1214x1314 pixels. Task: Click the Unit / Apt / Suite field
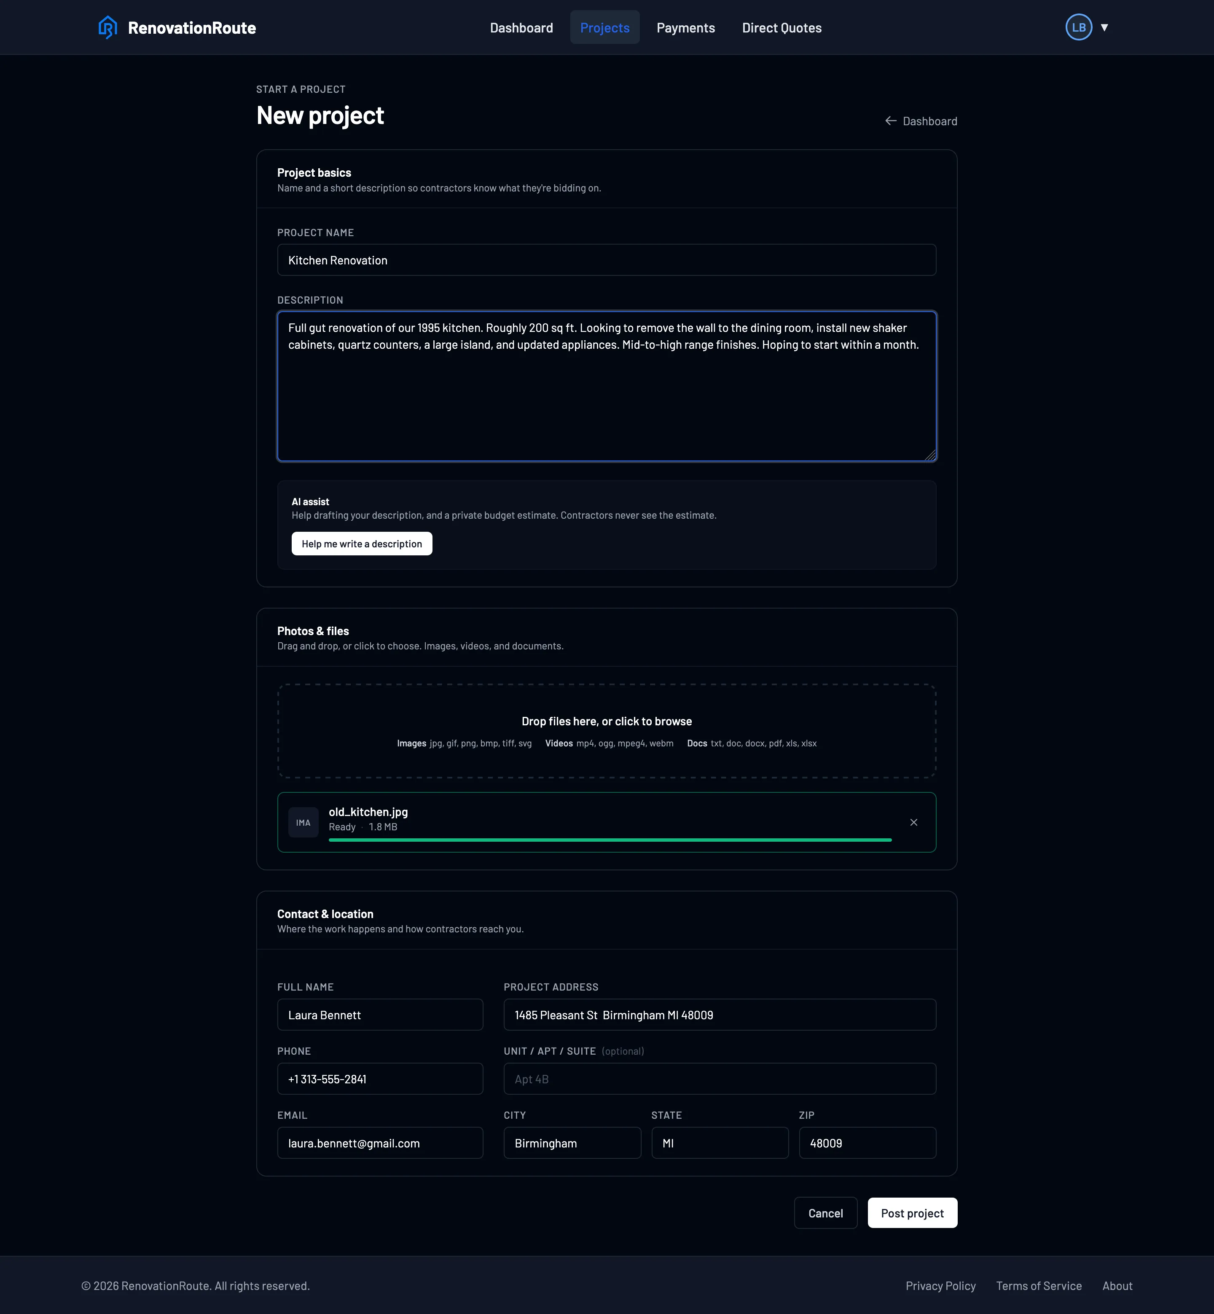[x=719, y=1079]
